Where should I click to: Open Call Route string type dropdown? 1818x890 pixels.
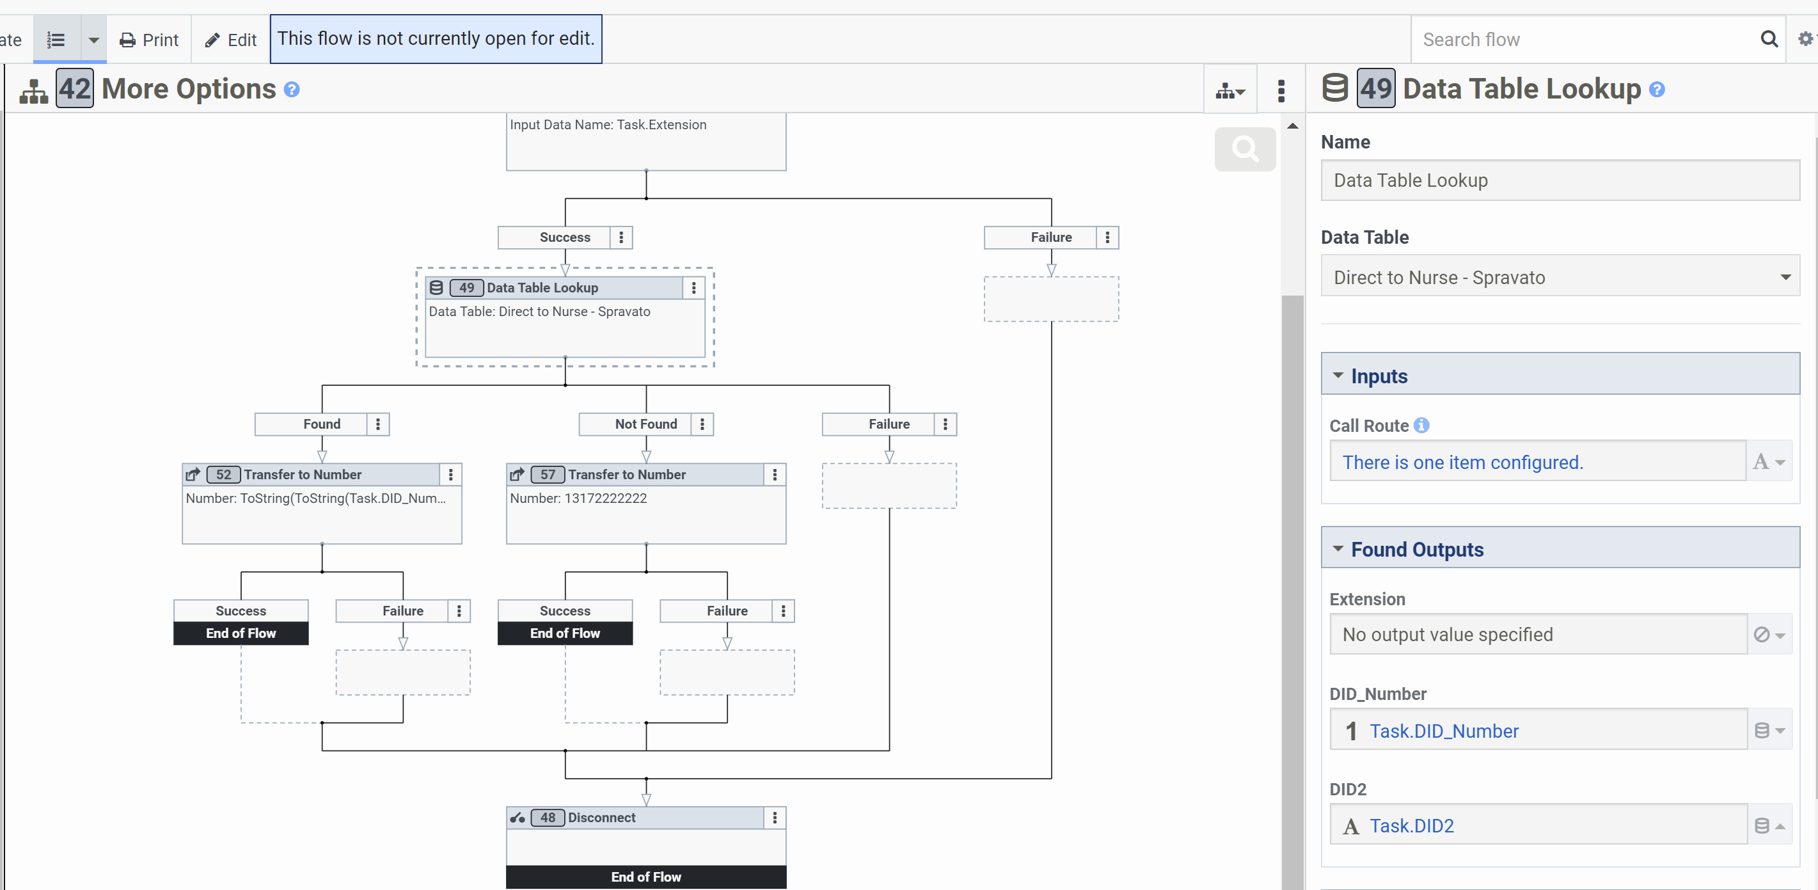pyautogui.click(x=1770, y=461)
